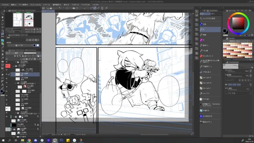Hide the selected blue-highlighted layer's eye icon
Viewport: 254px width, 143px height.
pyautogui.click(x=7, y=74)
